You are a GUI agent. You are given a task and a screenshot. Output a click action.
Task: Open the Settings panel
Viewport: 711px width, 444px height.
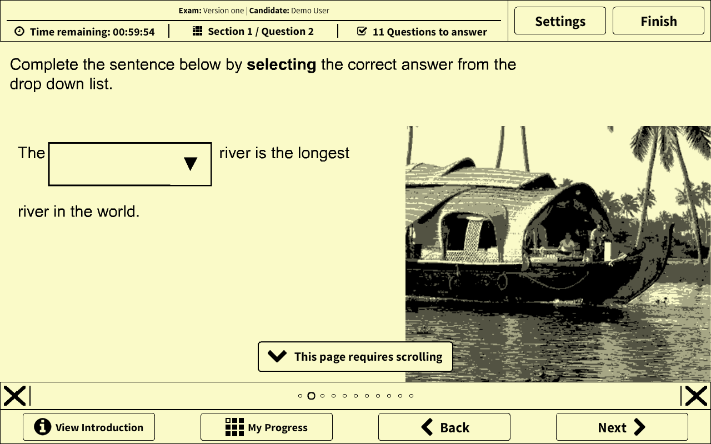(560, 21)
